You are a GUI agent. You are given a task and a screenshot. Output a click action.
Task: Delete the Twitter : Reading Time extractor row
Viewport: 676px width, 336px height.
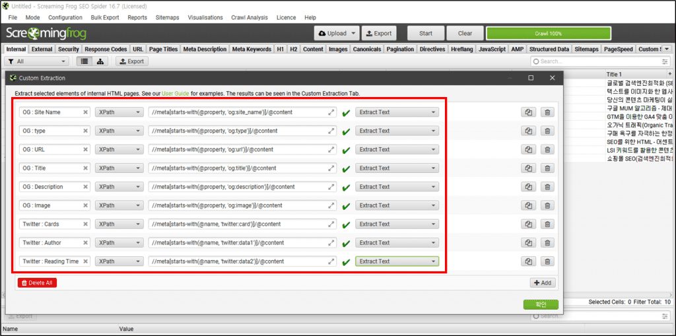[x=547, y=261]
